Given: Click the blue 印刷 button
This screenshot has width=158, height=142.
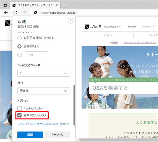Looking at the screenshot, I should (x=30, y=135).
